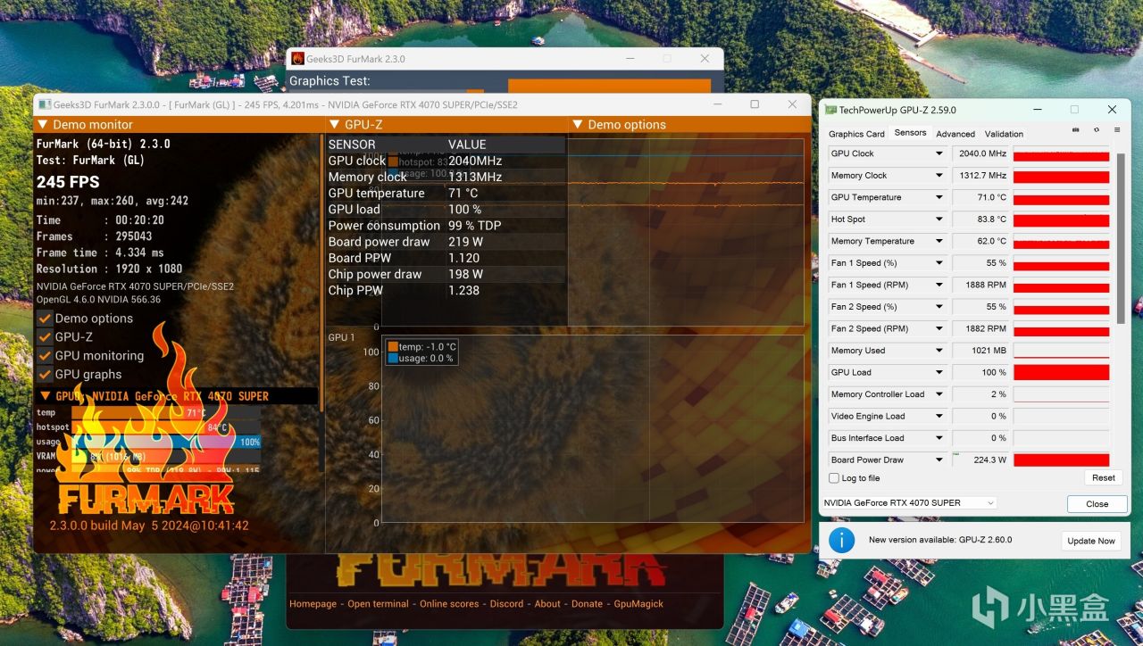Click the Chip PPW 1.238 row

tap(446, 291)
